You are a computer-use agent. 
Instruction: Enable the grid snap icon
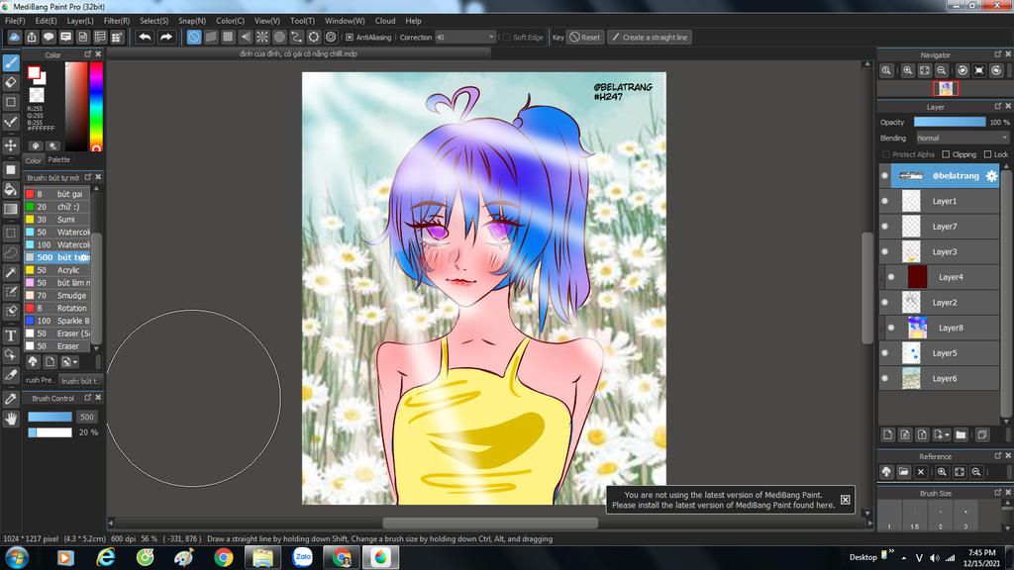tap(228, 38)
